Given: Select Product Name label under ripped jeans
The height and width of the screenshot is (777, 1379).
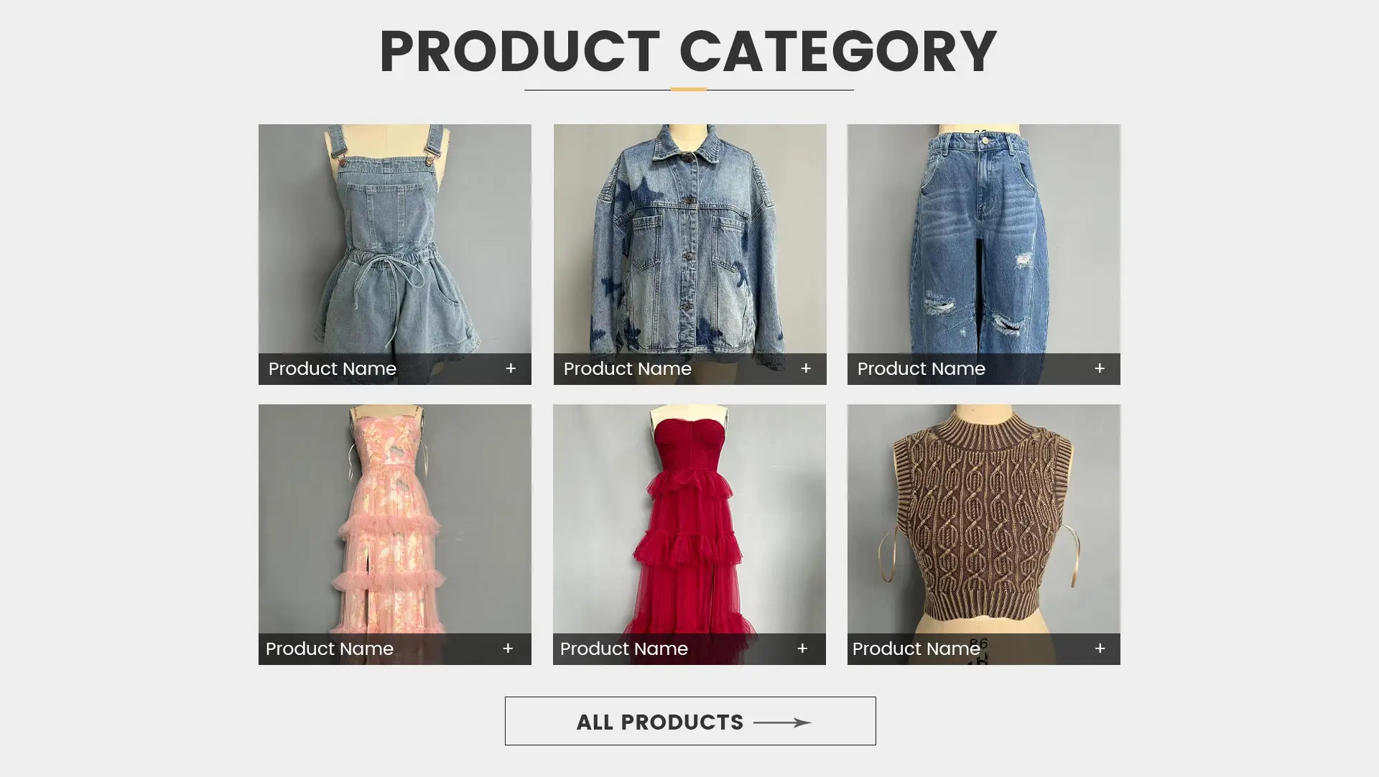Looking at the screenshot, I should pos(921,368).
